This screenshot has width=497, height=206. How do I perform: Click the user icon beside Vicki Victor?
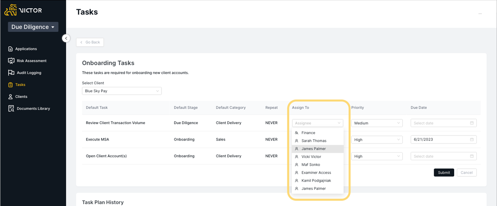pyautogui.click(x=297, y=156)
